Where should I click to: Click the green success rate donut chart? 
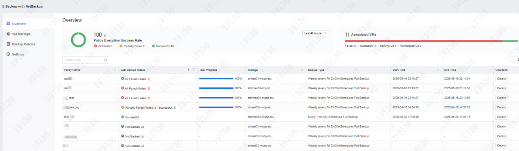coord(78,40)
